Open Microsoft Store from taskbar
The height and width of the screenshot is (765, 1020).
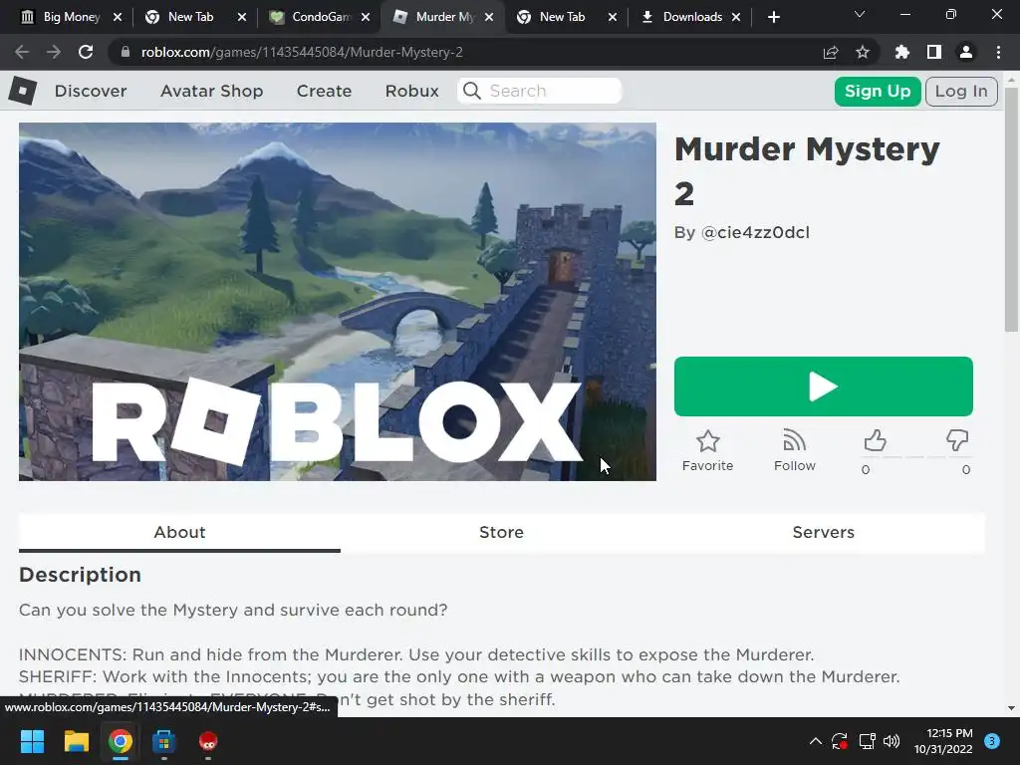point(164,741)
